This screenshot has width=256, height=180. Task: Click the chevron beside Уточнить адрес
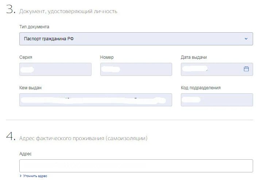click(21, 176)
